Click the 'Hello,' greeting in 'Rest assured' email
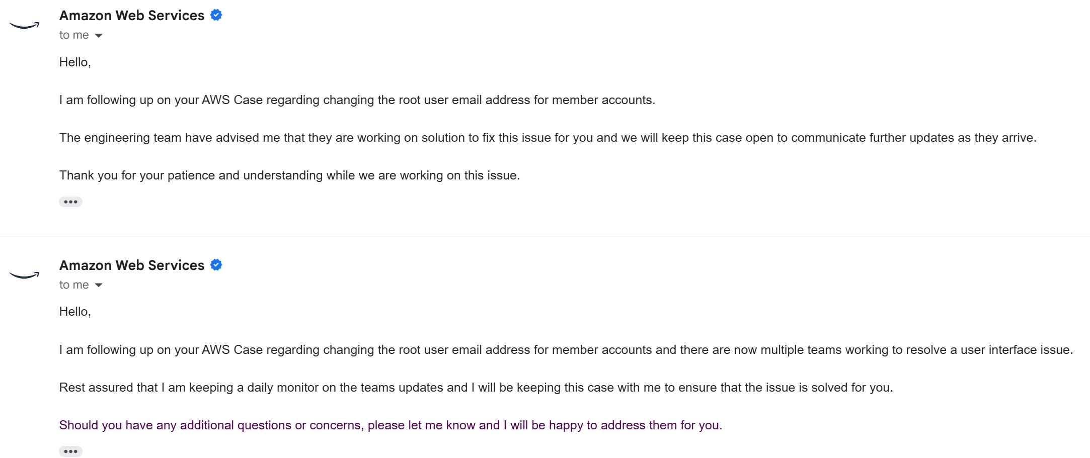 click(75, 312)
